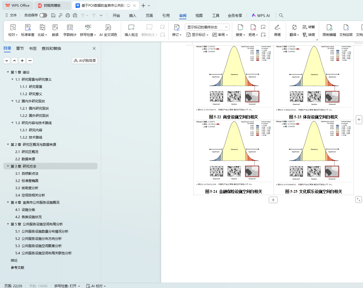363x288 pixels.
Task: Go to heading 3.3 核密度分析
Action: (x=30, y=188)
